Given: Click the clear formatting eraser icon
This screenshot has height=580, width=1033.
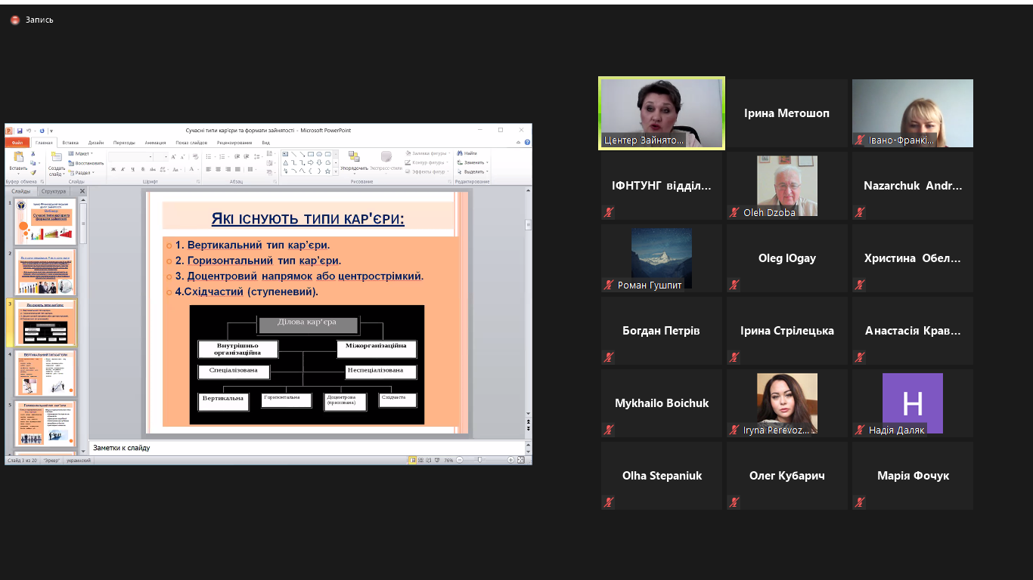Looking at the screenshot, I should 195,157.
